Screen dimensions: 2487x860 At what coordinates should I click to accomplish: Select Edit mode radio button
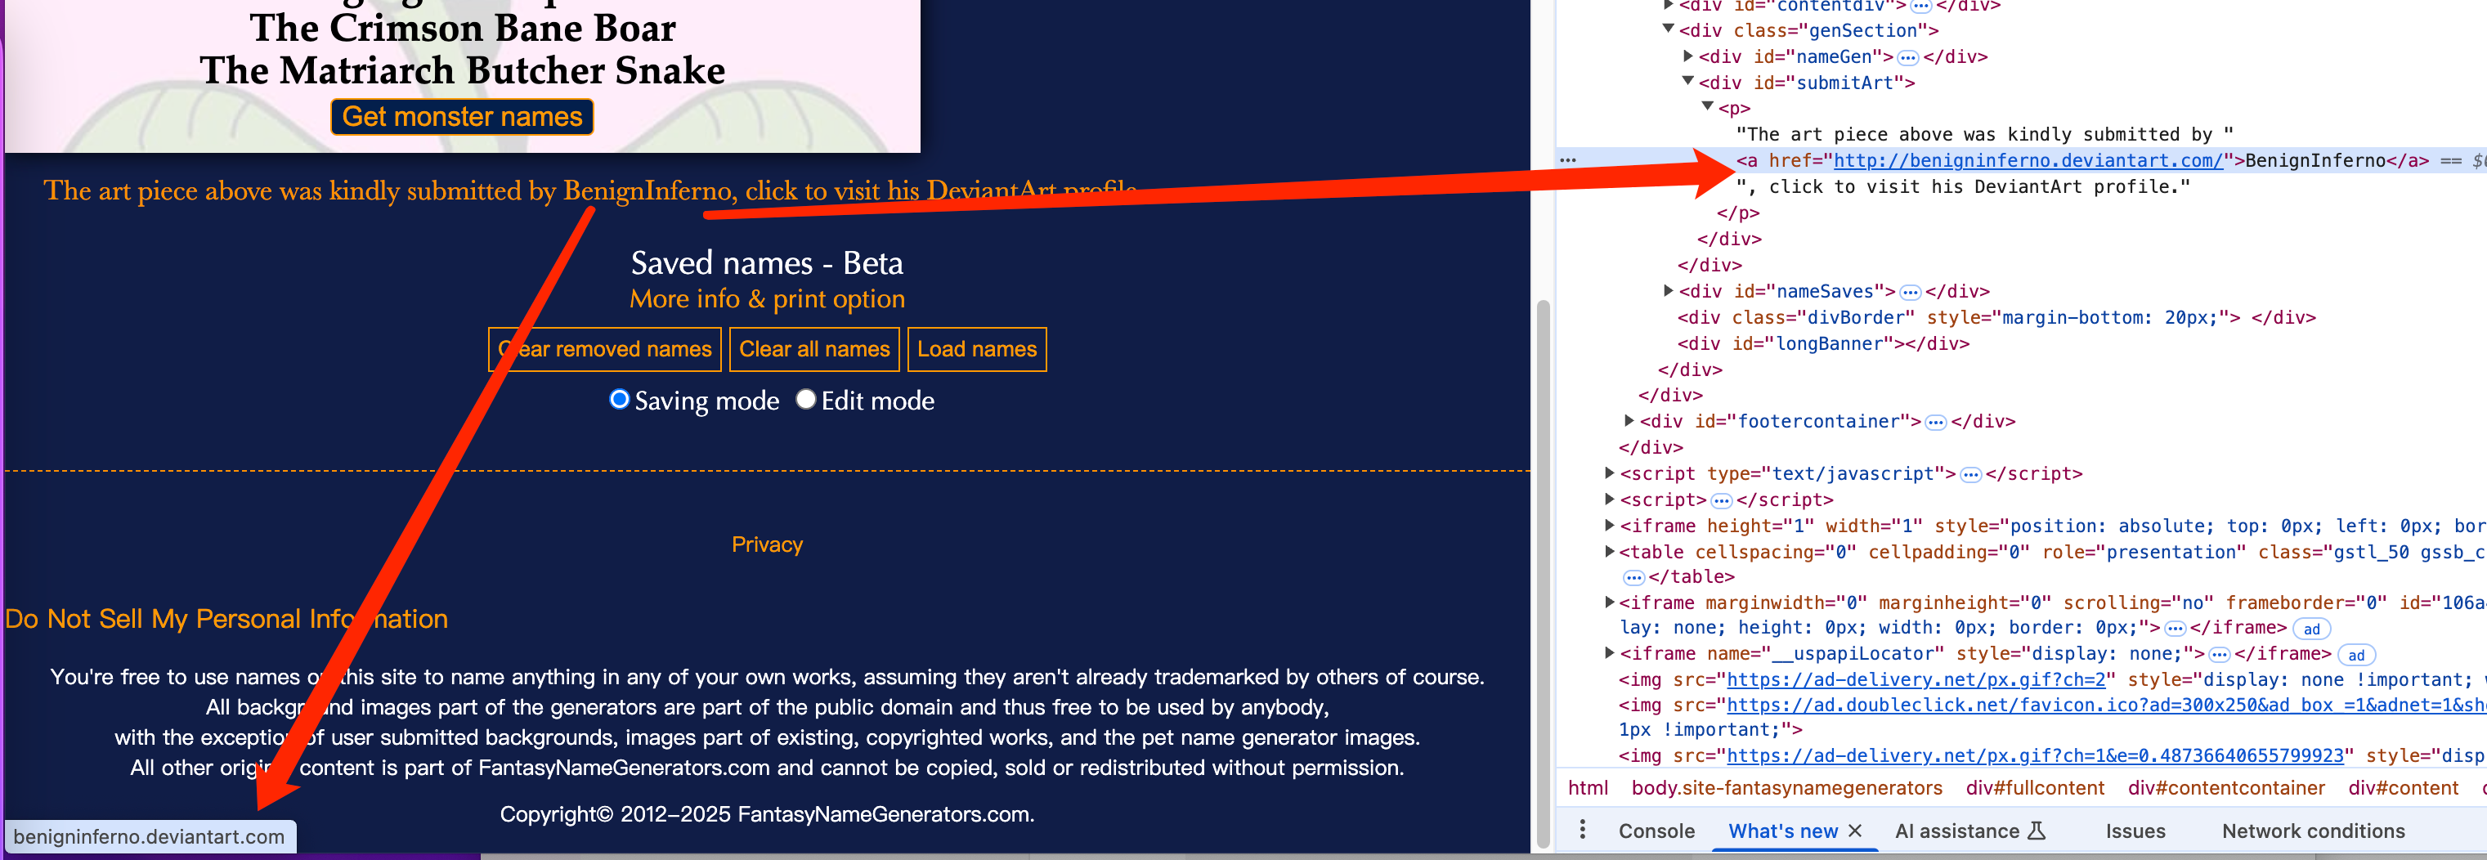click(x=806, y=399)
